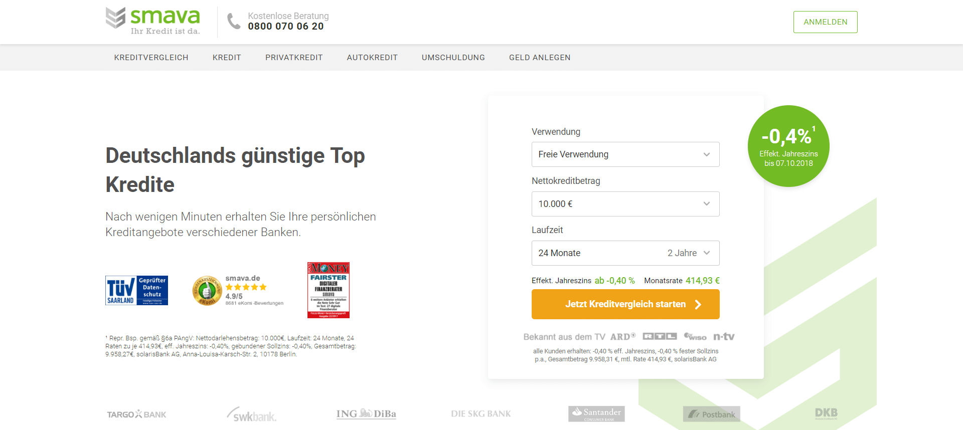Click the n-tv logo
Image resolution: width=963 pixels, height=430 pixels.
point(724,337)
